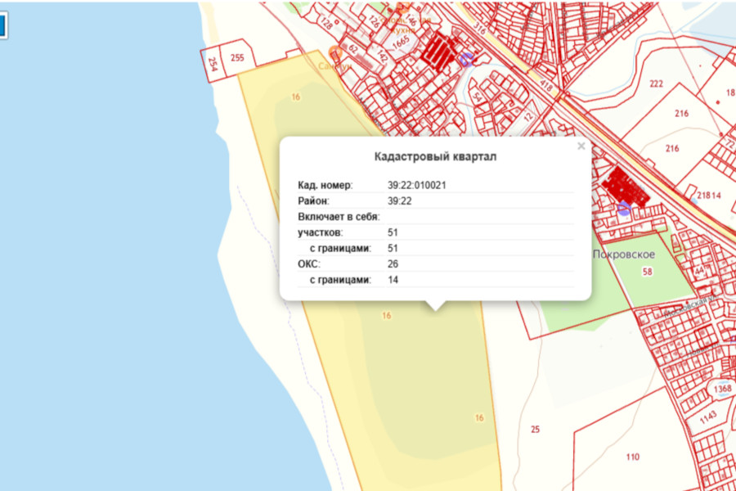Select the solid red building cluster near 1665
The image size is (736, 491).
(x=440, y=52)
